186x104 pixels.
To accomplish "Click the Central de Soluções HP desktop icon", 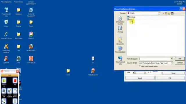I will click(31, 12).
